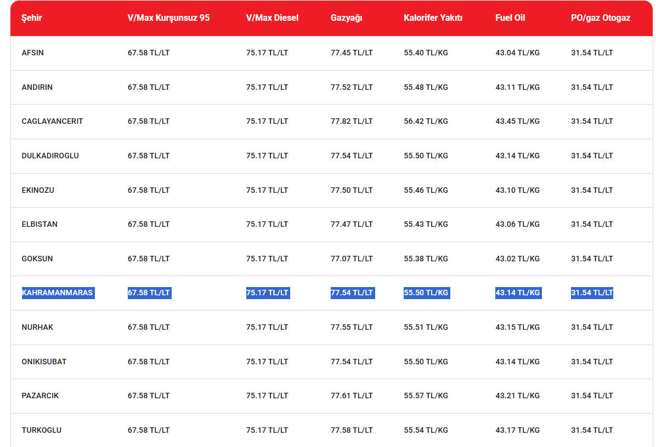Click TURKOGLU fuel oil price 43.17 TL/KG
This screenshot has width=656, height=447.
[518, 430]
